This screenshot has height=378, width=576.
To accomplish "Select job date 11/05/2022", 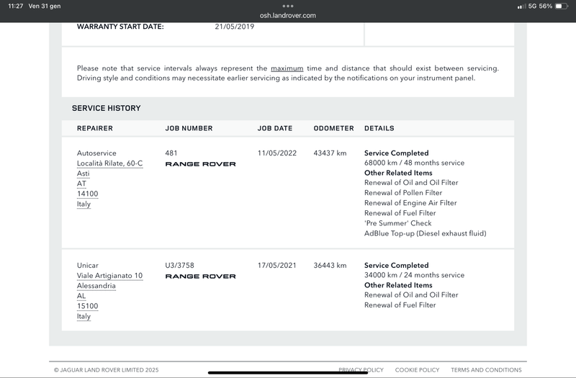I will [x=277, y=153].
